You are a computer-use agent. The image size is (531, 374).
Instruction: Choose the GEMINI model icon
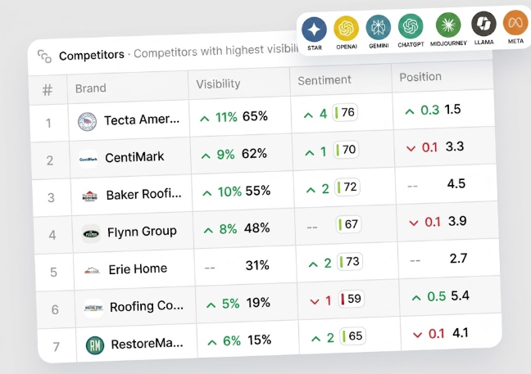[x=379, y=27]
